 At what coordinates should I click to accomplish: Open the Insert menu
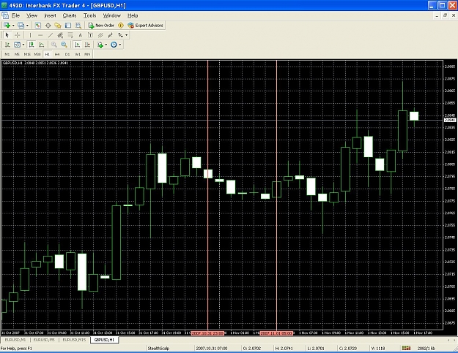[x=50, y=15]
